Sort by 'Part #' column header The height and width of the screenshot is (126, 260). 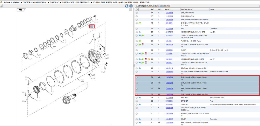172,9
